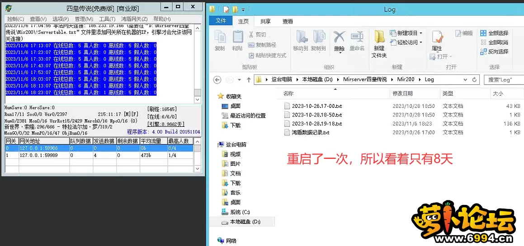
Task: Switch to the 共享 ribbon tab
Action: 266,21
